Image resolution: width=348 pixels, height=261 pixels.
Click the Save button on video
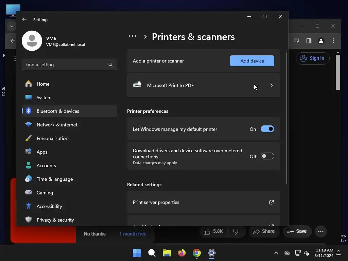point(297,231)
